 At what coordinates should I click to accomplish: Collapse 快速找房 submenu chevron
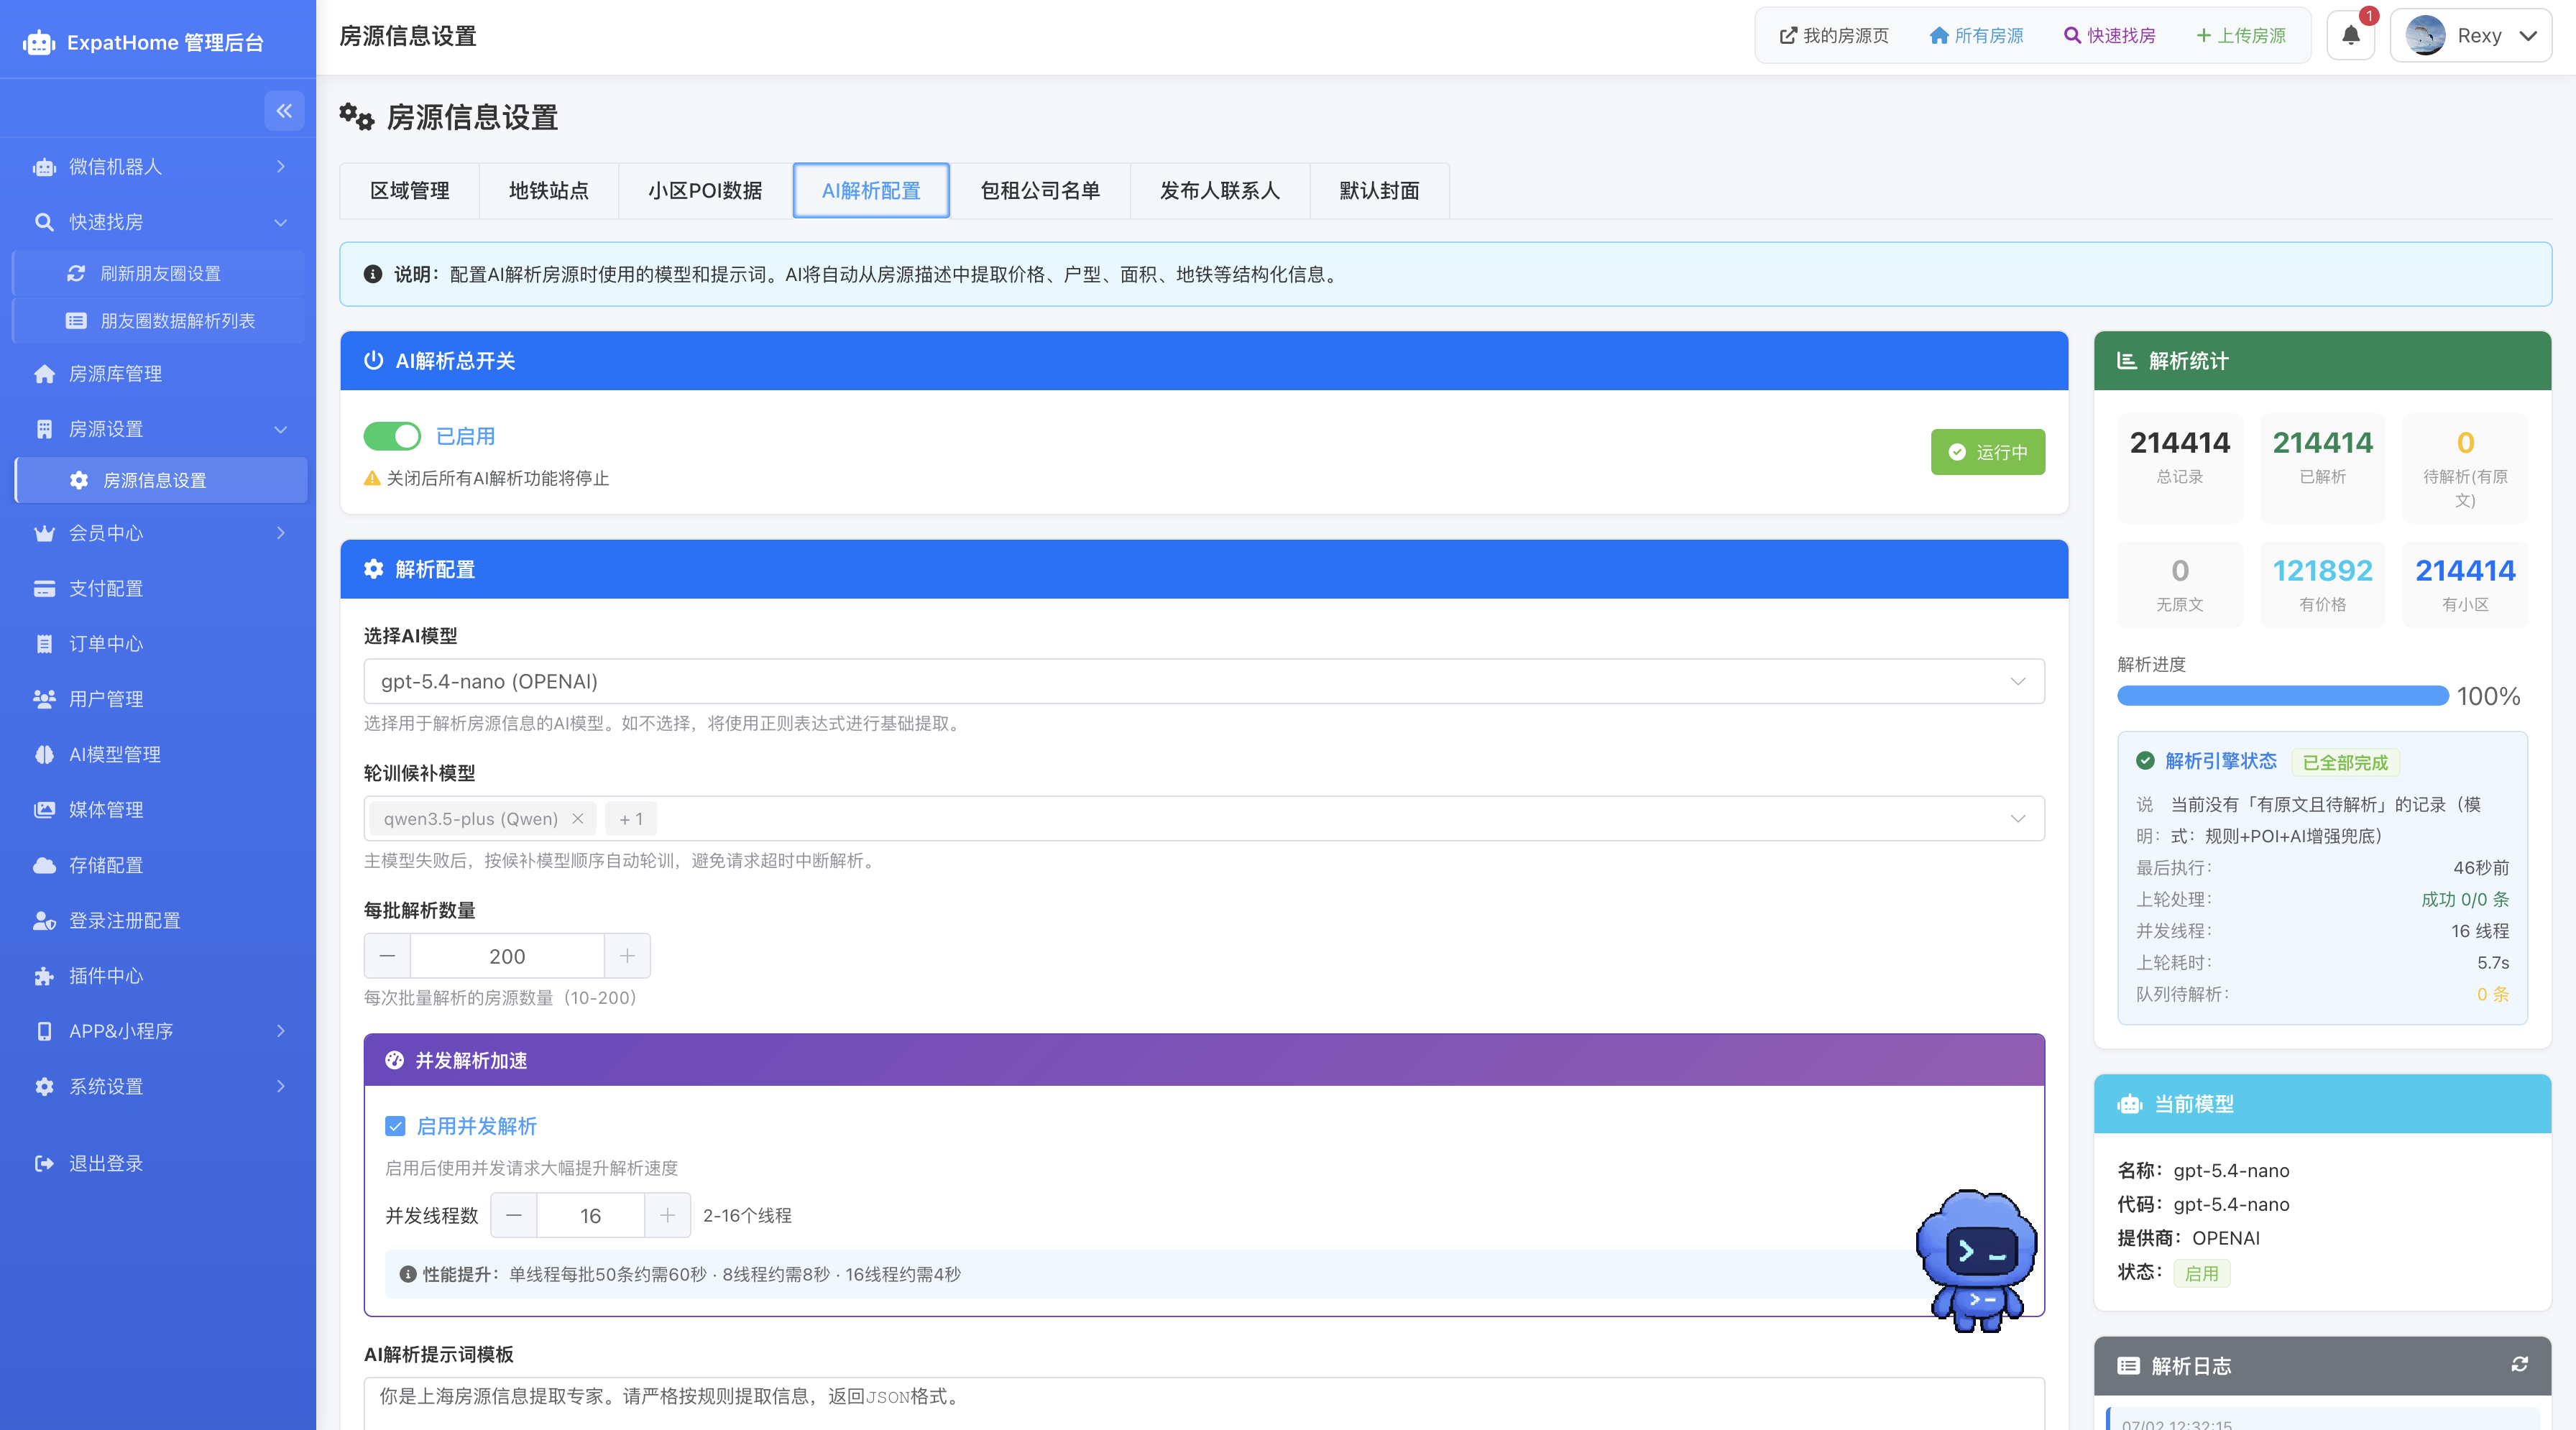pos(281,222)
